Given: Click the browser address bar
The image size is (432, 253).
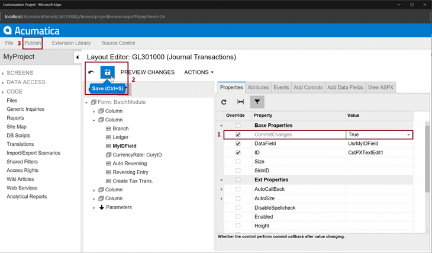Looking at the screenshot, I should (215, 17).
